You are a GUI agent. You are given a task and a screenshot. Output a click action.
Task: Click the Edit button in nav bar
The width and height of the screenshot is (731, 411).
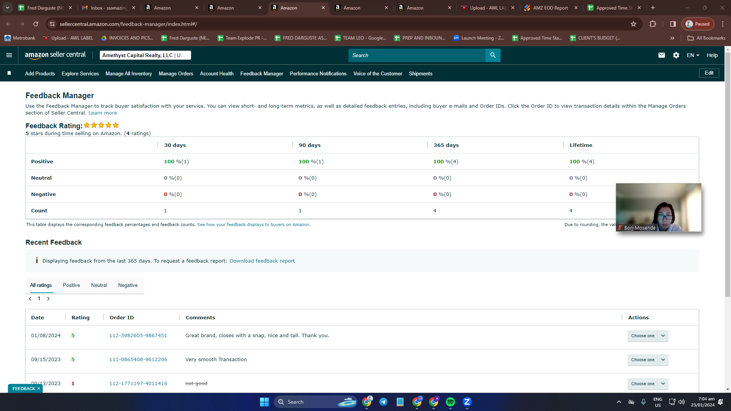[x=709, y=73]
